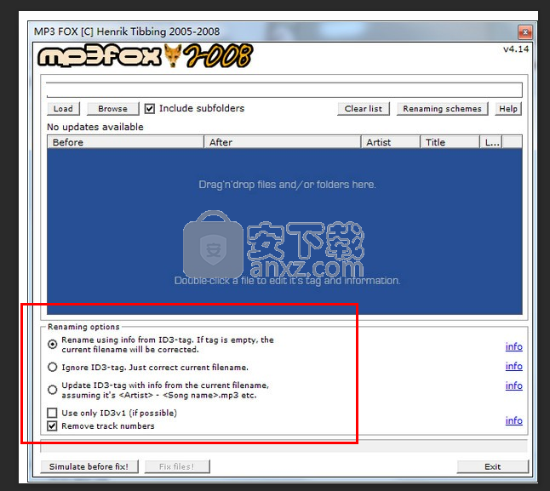Uncheck Remove track numbers

(52, 426)
